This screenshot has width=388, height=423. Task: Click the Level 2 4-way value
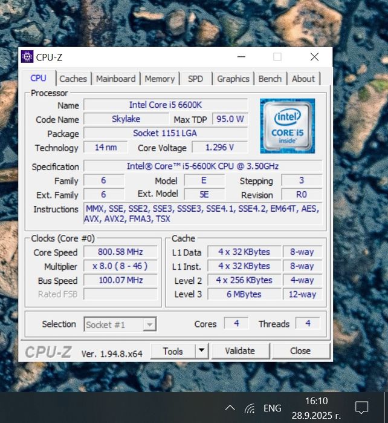[302, 280]
